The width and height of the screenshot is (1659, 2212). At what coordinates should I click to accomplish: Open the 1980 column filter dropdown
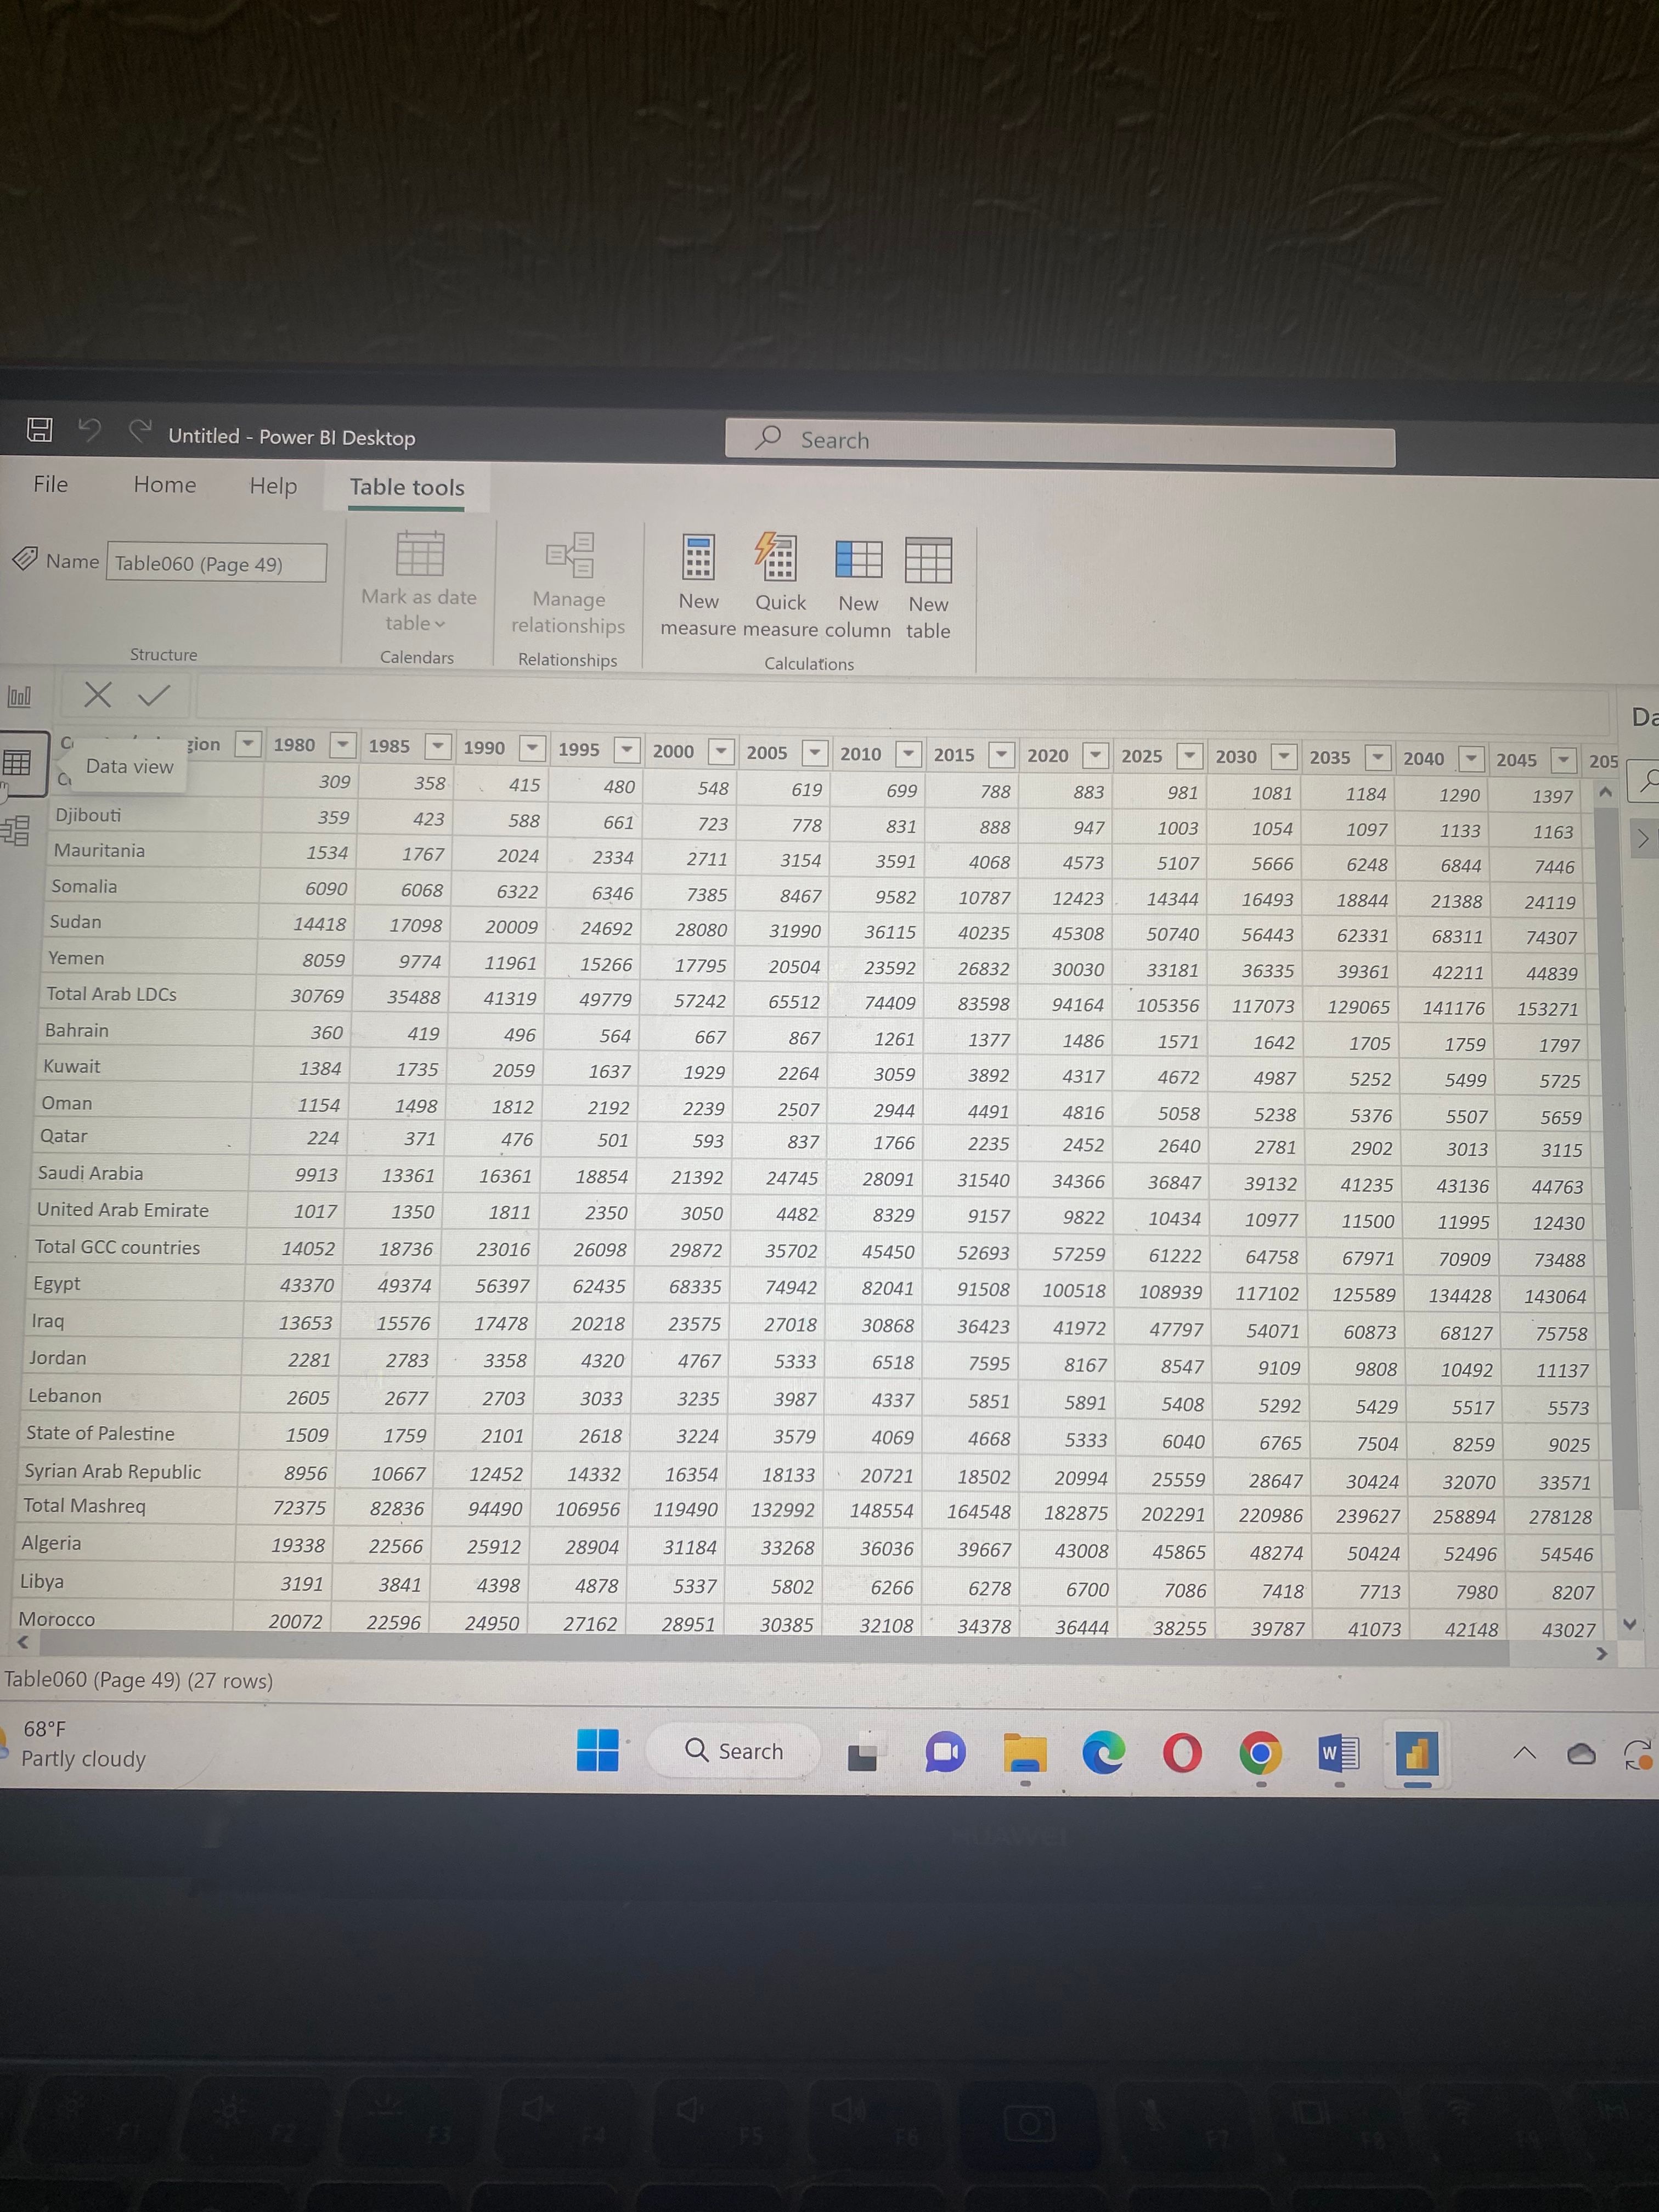343,745
